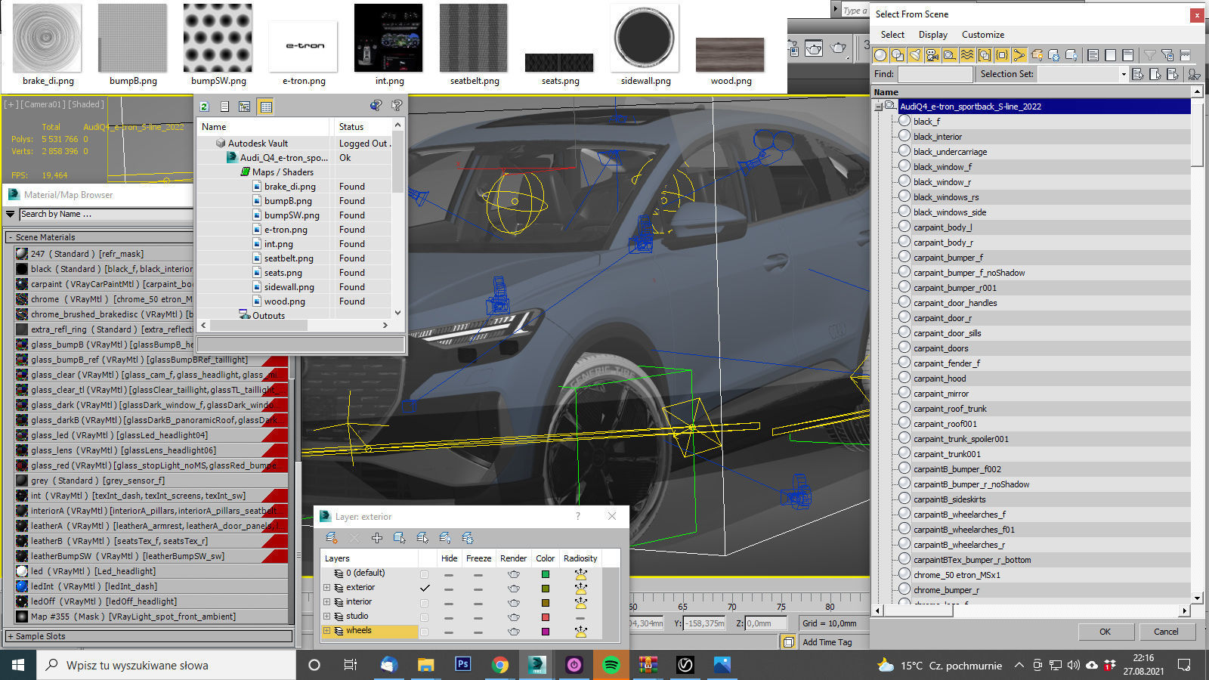Image resolution: width=1209 pixels, height=680 pixels.
Task: Set studio layer as current checkbox
Action: [425, 617]
